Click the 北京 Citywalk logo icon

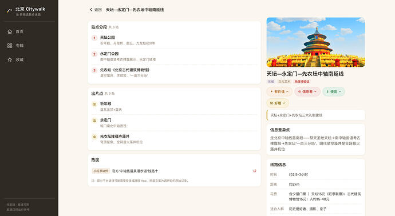click(x=9, y=10)
